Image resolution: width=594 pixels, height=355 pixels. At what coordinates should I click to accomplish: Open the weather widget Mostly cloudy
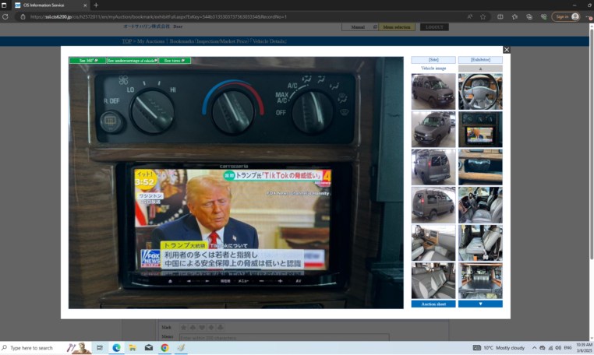[x=499, y=348]
